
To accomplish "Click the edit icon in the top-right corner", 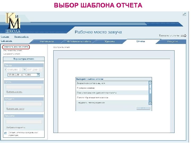I will coord(184,14).
